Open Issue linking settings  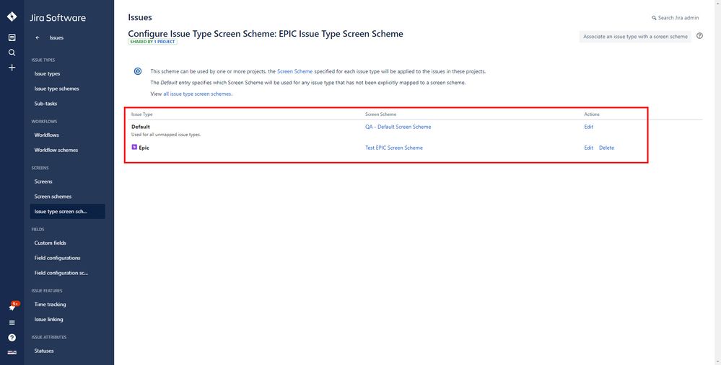point(48,319)
